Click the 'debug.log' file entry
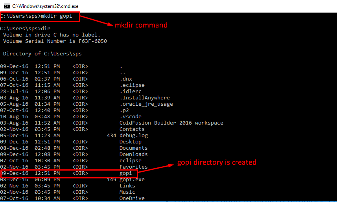 [133, 135]
